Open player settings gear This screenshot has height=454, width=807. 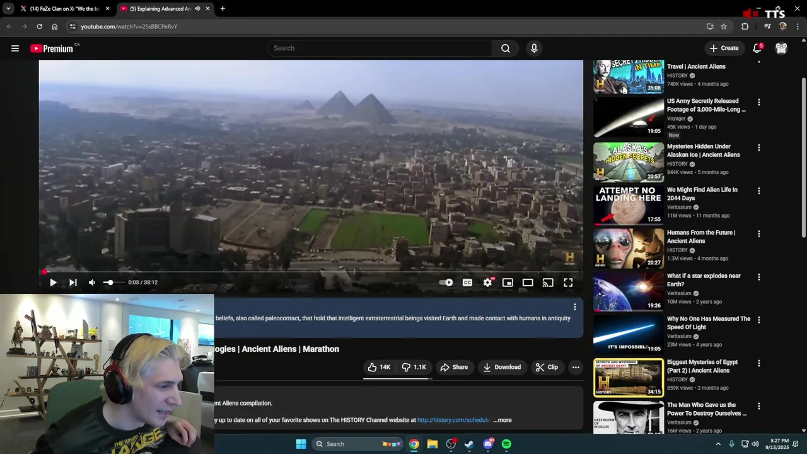point(487,282)
